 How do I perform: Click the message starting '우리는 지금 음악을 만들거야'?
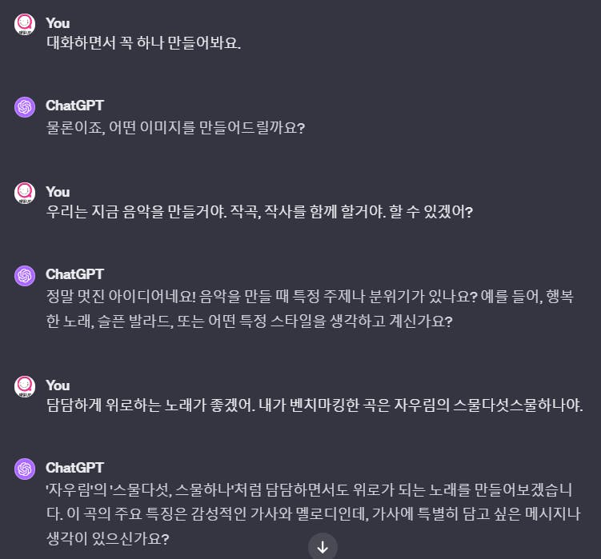[x=259, y=212]
